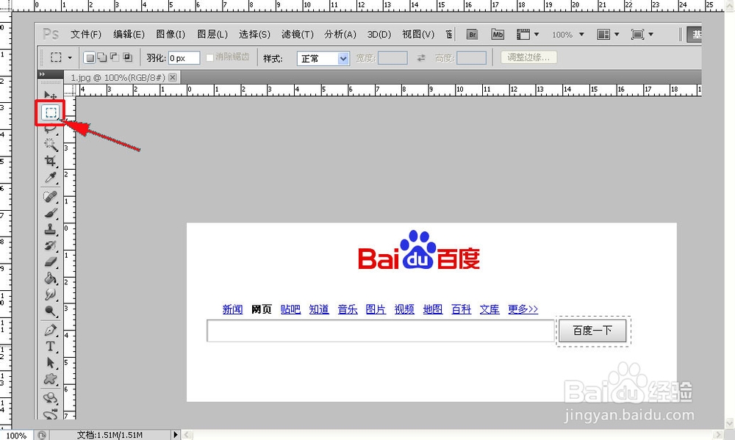Select the Custom Shape tool
The width and height of the screenshot is (735, 440).
point(51,379)
